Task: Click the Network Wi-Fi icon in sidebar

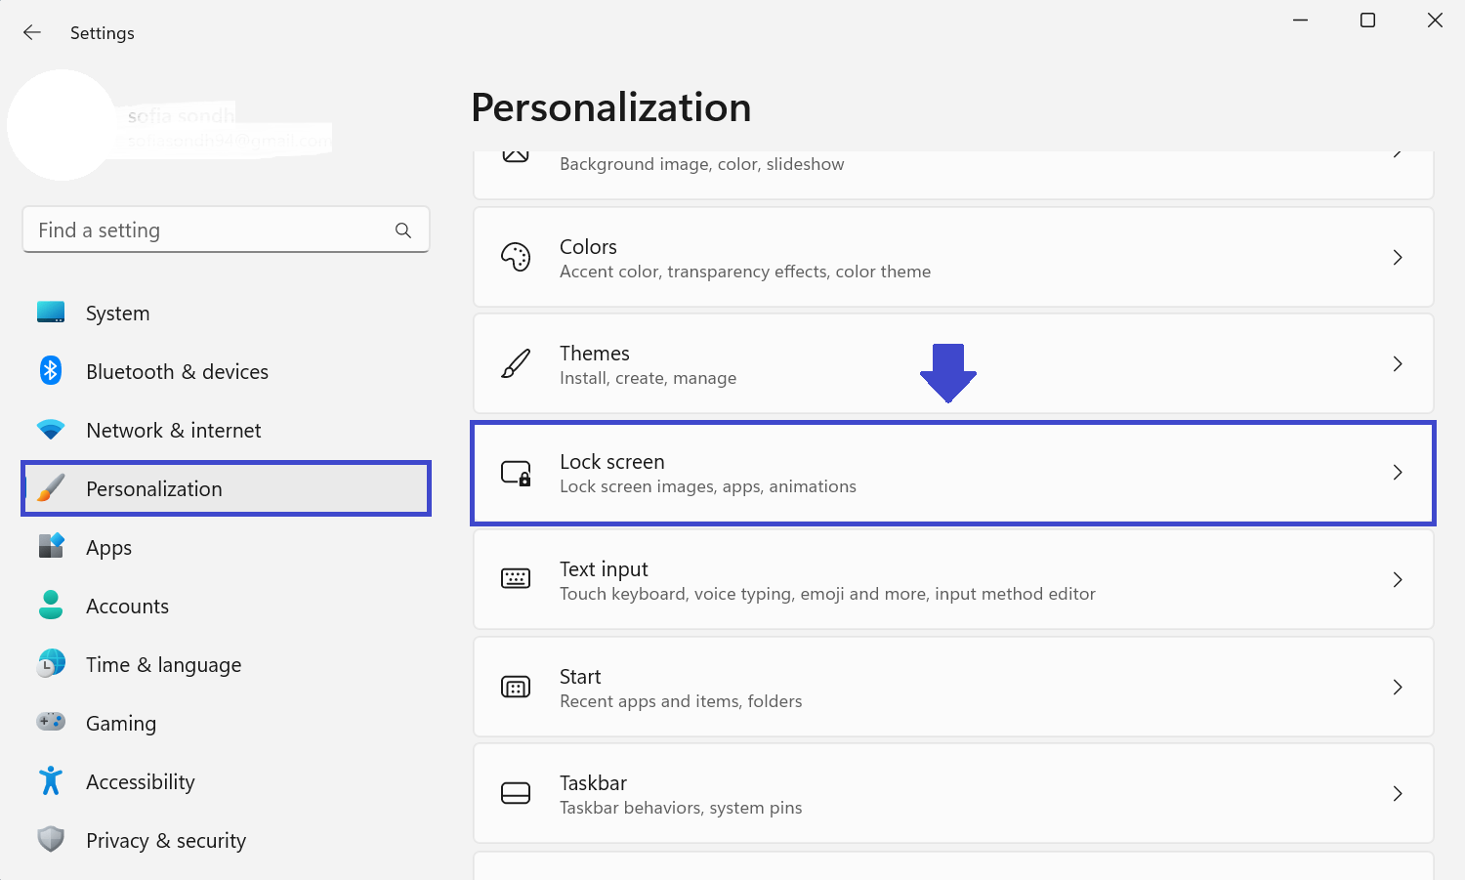Action: click(x=51, y=430)
